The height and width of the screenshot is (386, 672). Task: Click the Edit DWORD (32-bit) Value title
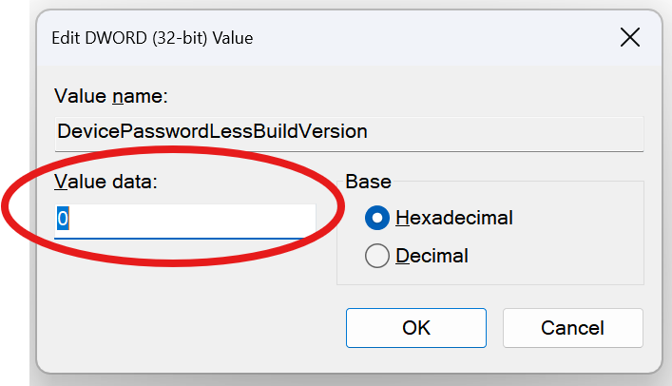point(152,38)
